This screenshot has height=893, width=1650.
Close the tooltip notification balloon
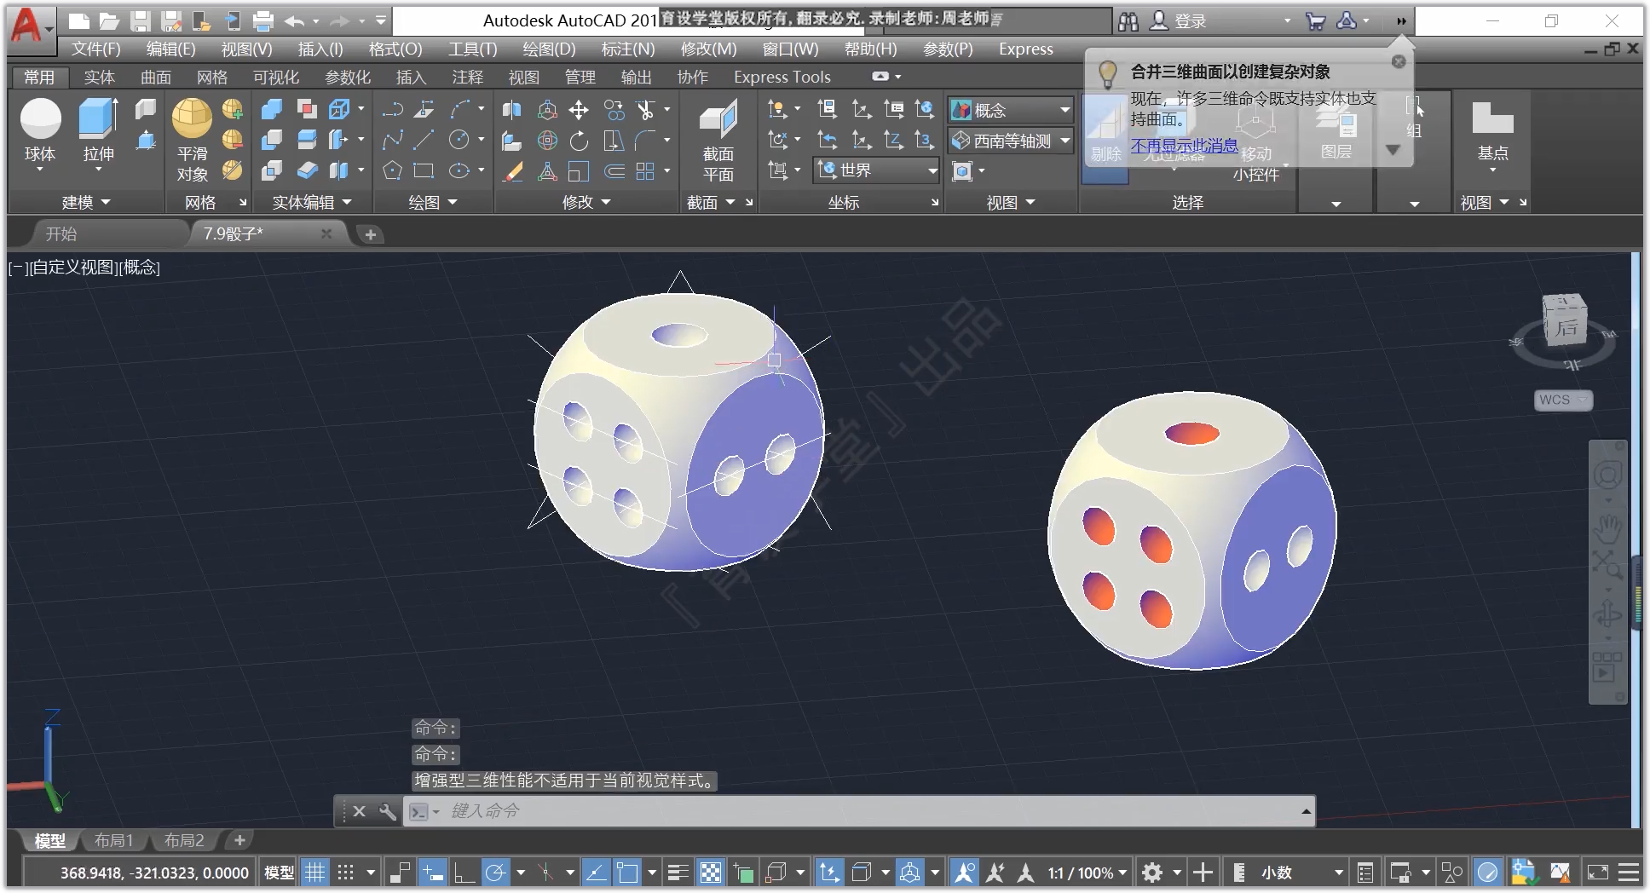1399,61
